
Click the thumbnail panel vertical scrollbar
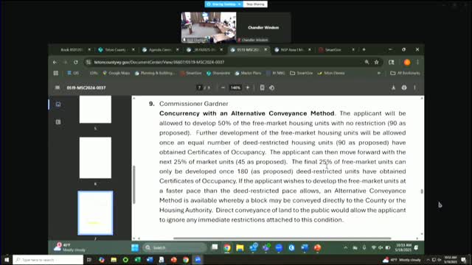(134, 185)
